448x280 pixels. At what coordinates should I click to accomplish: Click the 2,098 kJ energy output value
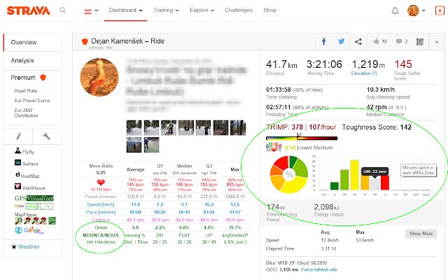pos(328,207)
